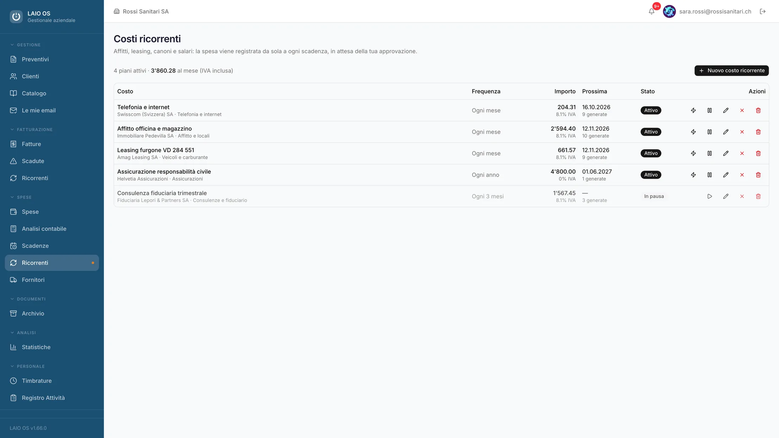Go to Fatture in the sidebar

(x=52, y=144)
